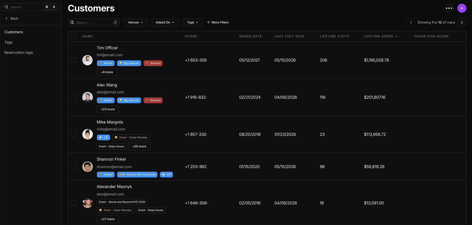Toggle the select-all customers checkbox
This screenshot has width=472, height=225.
pos(74,36)
